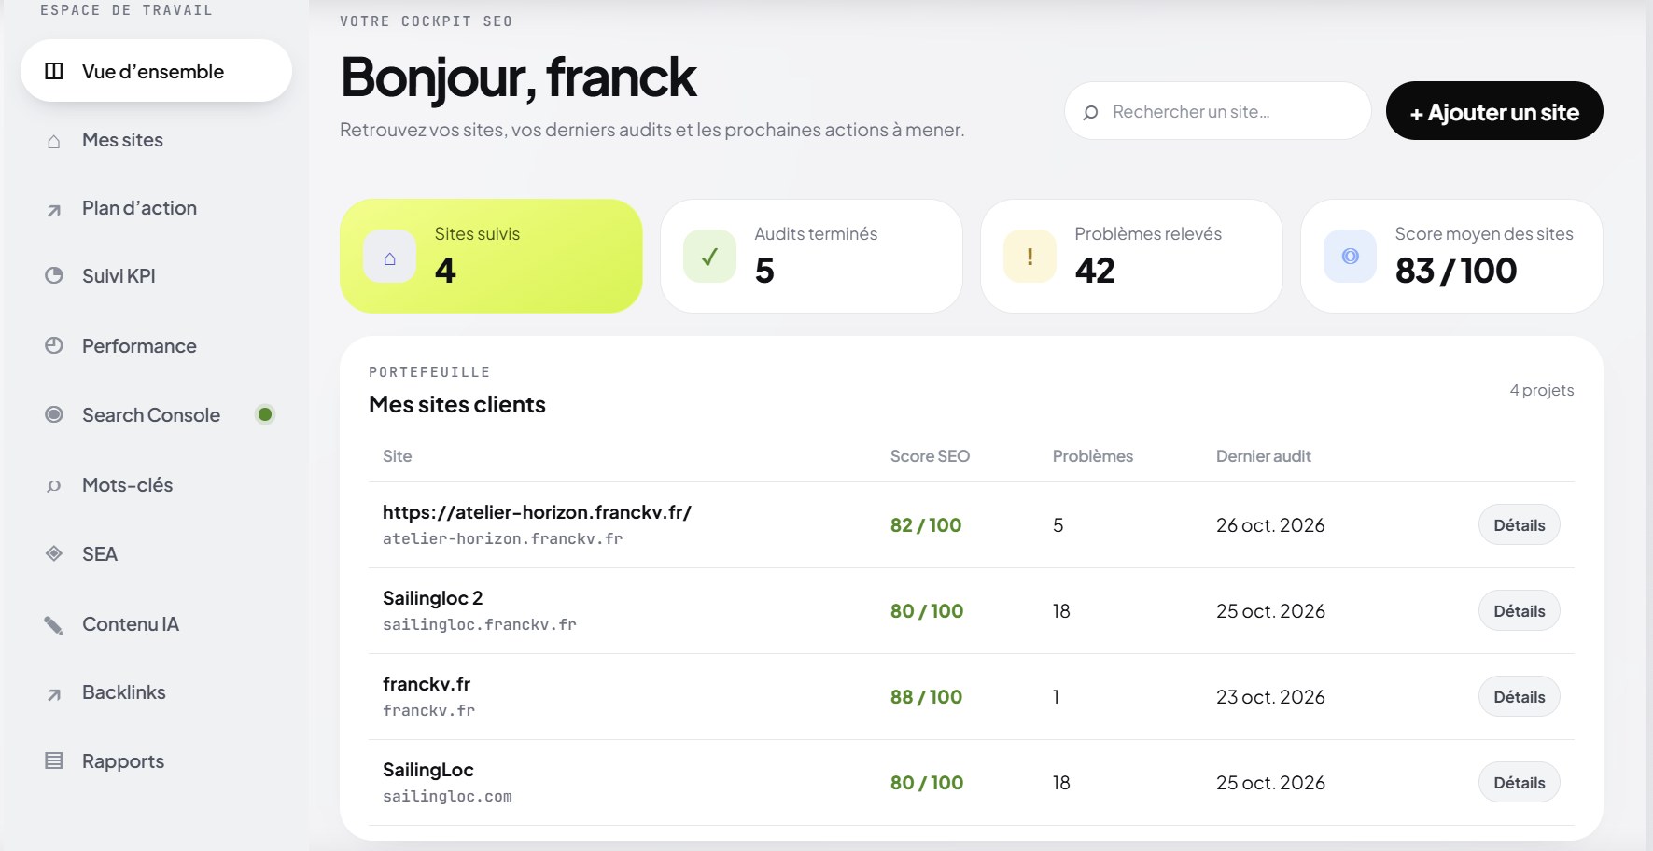Open Détails for Sailingloc 2
Image resolution: width=1653 pixels, height=851 pixels.
pos(1519,611)
